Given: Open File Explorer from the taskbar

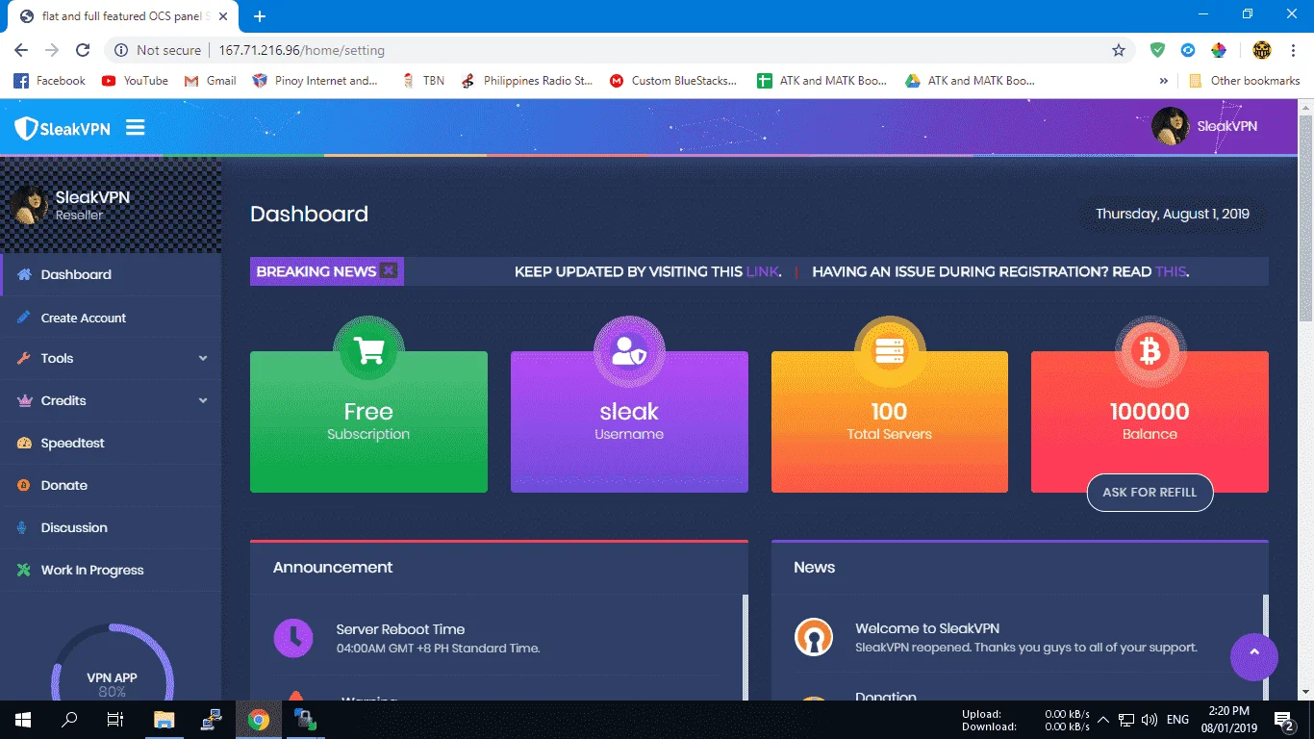Looking at the screenshot, I should pyautogui.click(x=164, y=720).
